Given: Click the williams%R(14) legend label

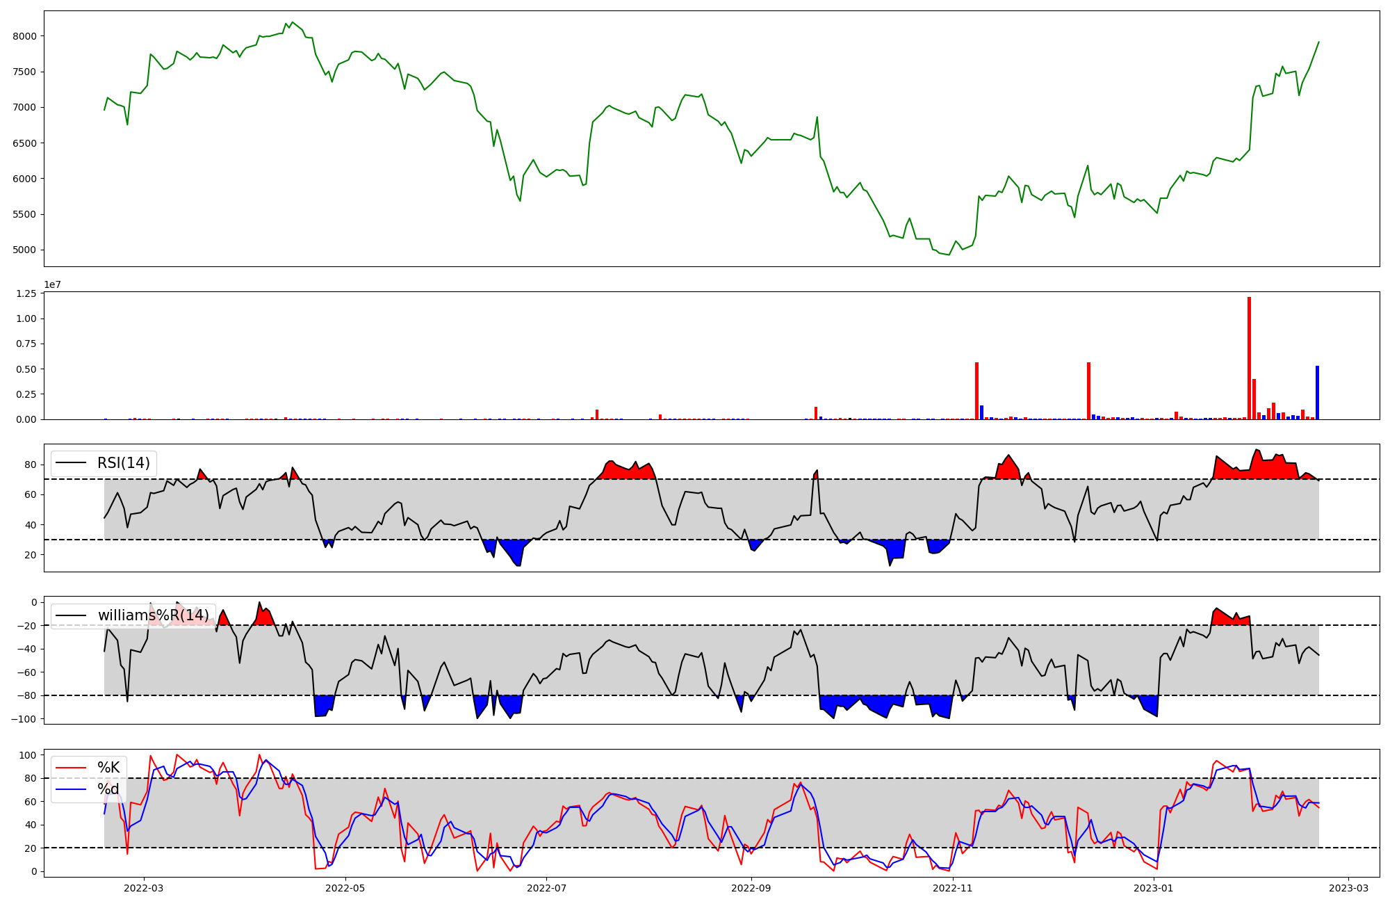Looking at the screenshot, I should coord(153,615).
